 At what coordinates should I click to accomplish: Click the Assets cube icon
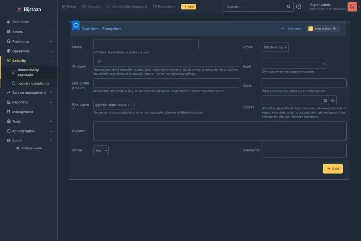tap(9, 32)
